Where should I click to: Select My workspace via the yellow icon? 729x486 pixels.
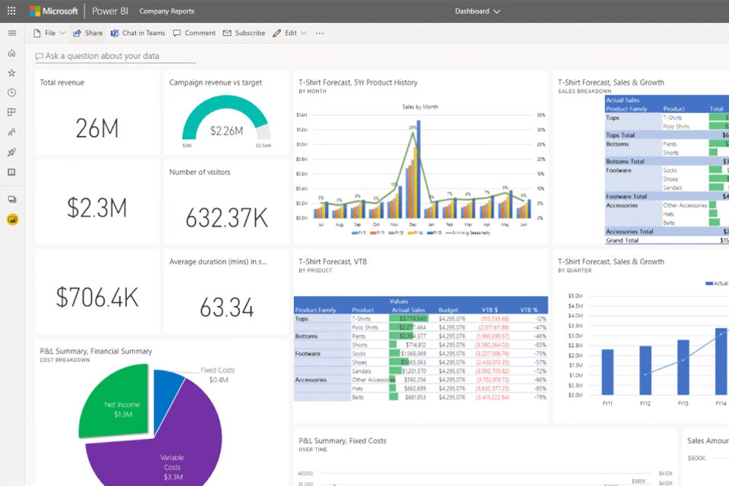[11, 219]
